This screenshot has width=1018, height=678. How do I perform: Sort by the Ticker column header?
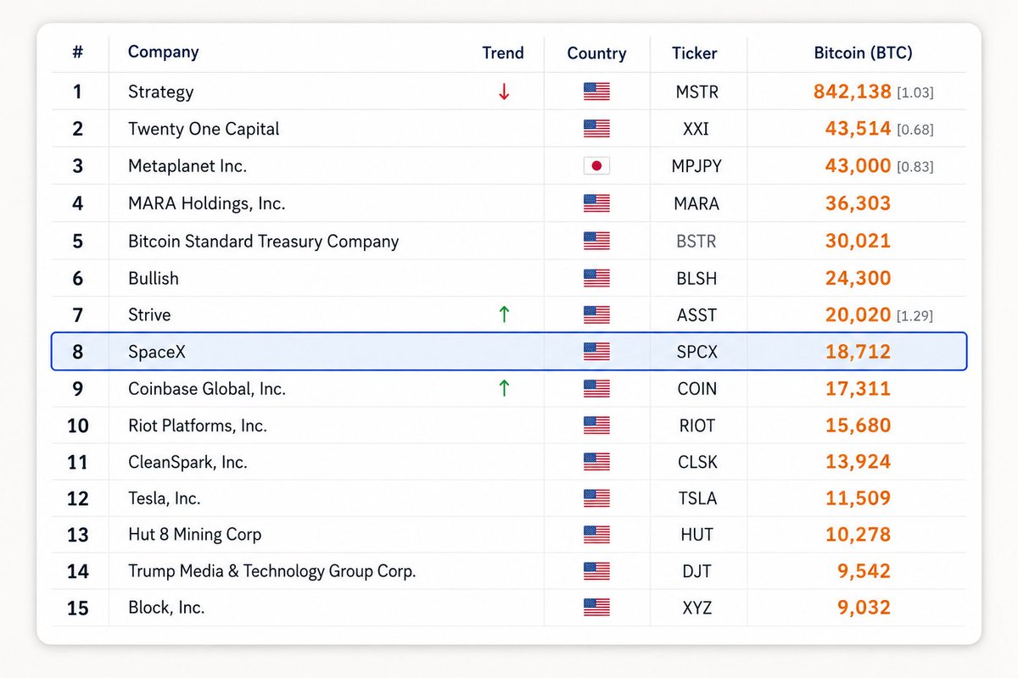[694, 53]
